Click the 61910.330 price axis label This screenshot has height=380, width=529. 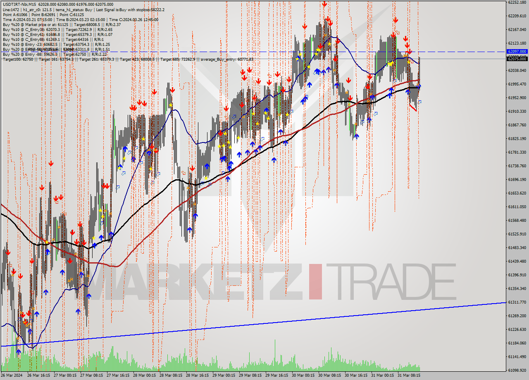click(x=518, y=111)
